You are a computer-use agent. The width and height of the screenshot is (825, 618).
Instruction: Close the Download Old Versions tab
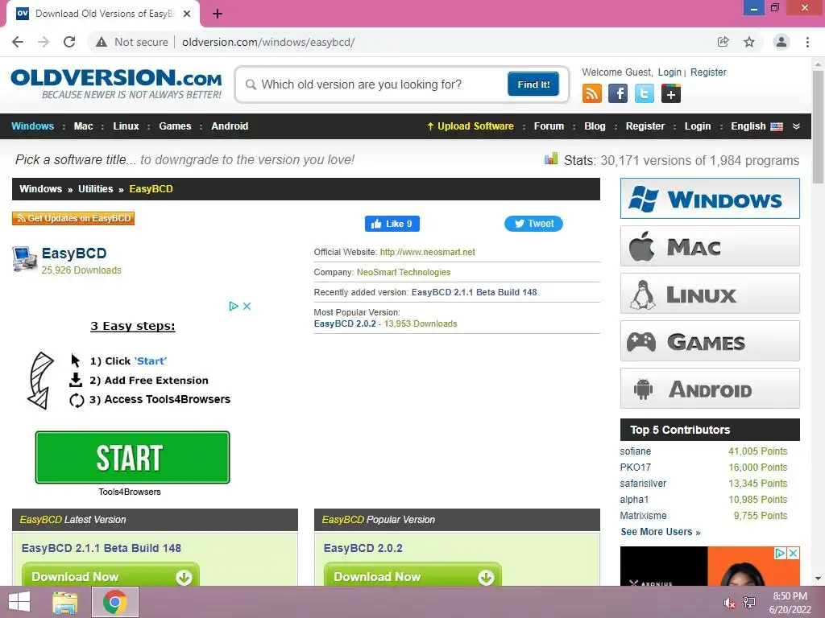coord(187,14)
